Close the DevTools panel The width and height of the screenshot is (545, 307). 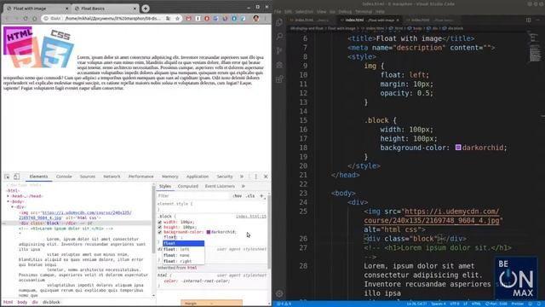tap(266, 177)
